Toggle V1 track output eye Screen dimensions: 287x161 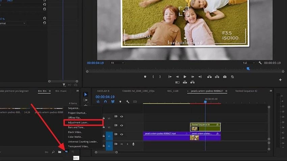coord(122,134)
